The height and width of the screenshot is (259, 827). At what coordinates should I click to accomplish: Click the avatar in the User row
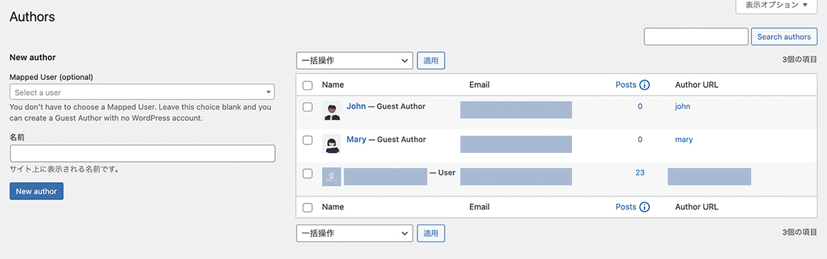click(331, 177)
